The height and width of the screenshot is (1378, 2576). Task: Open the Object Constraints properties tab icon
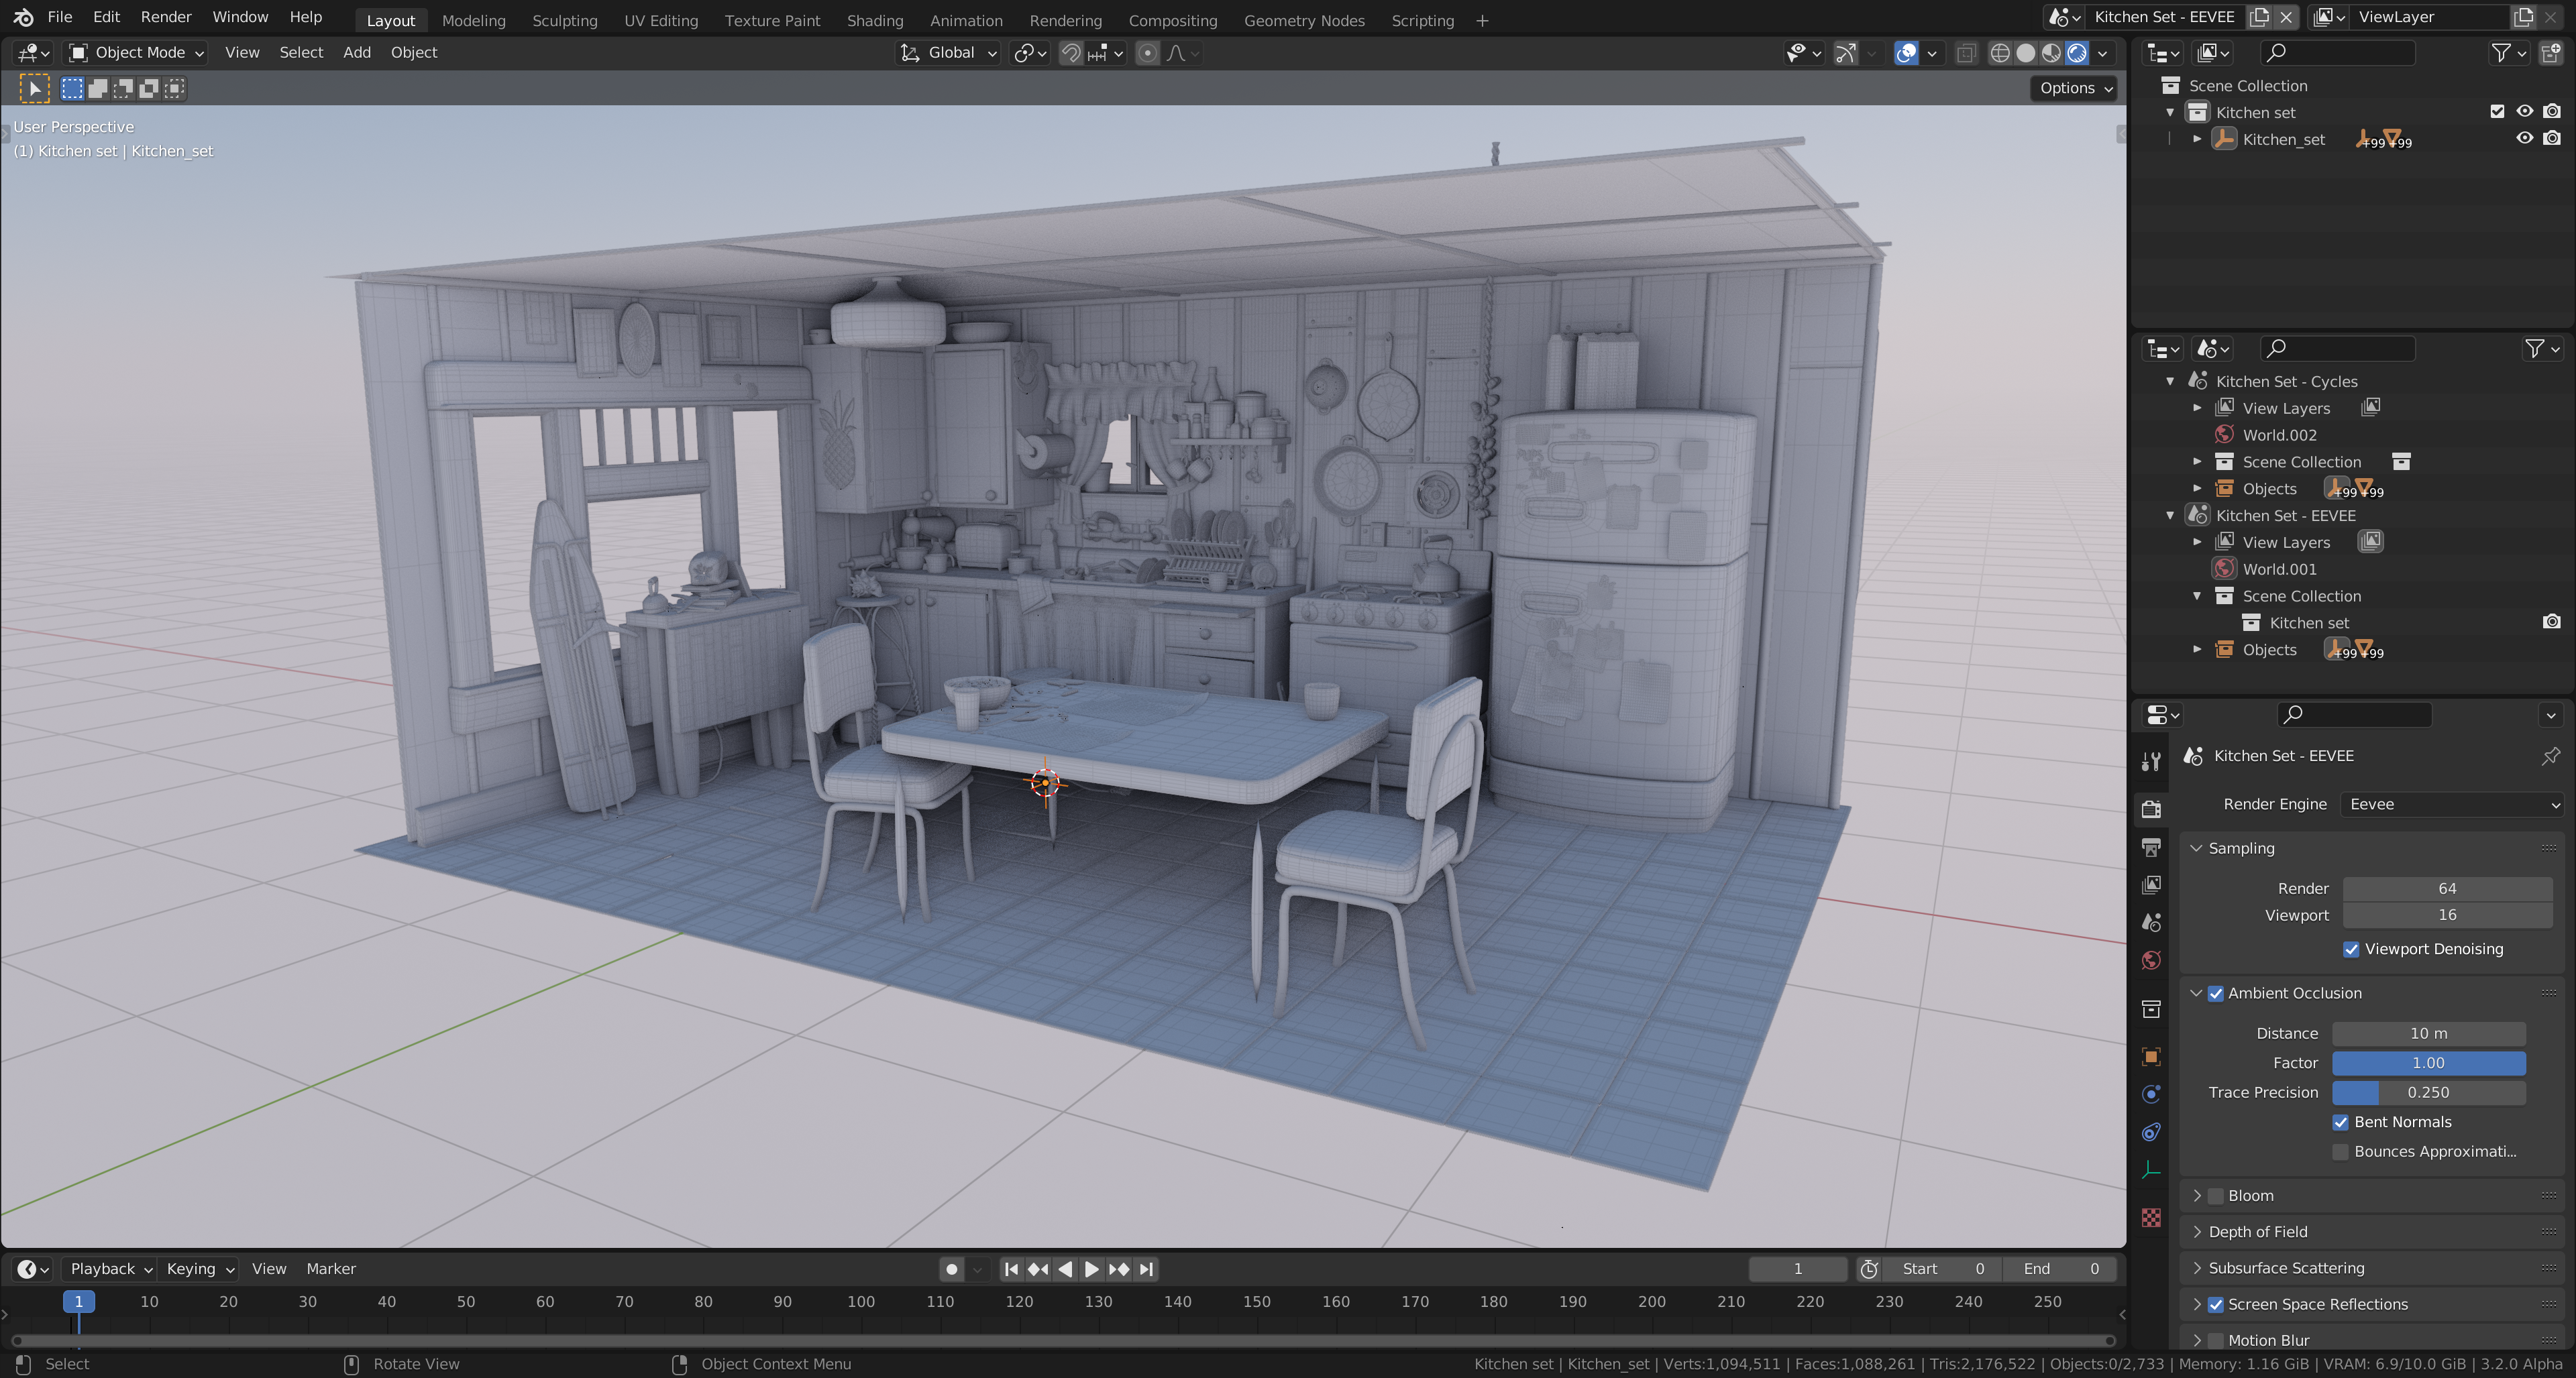coord(2151,1132)
